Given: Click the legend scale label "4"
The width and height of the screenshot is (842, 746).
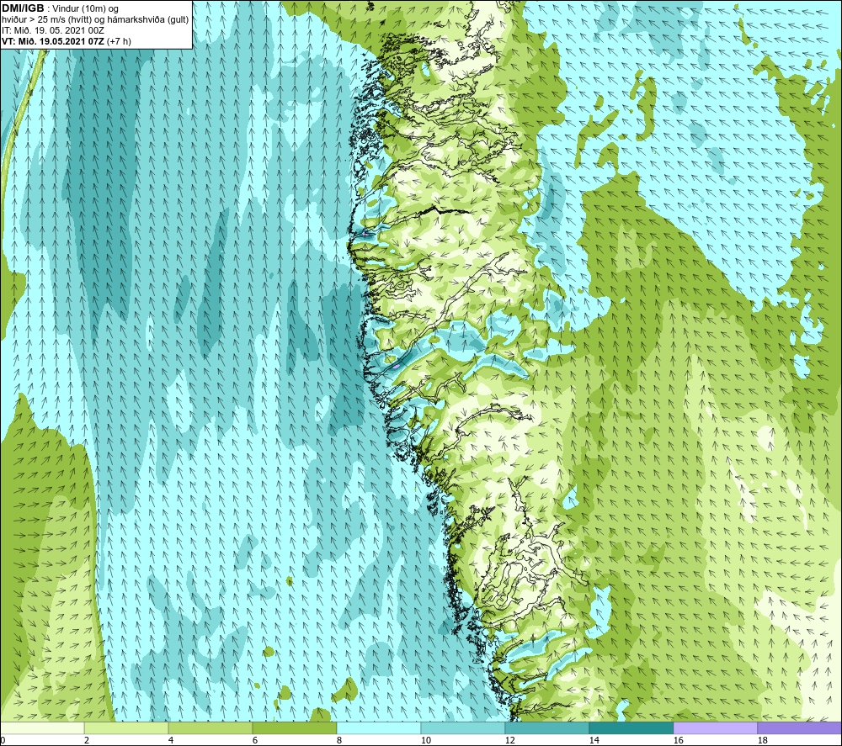Looking at the screenshot, I should (x=171, y=741).
